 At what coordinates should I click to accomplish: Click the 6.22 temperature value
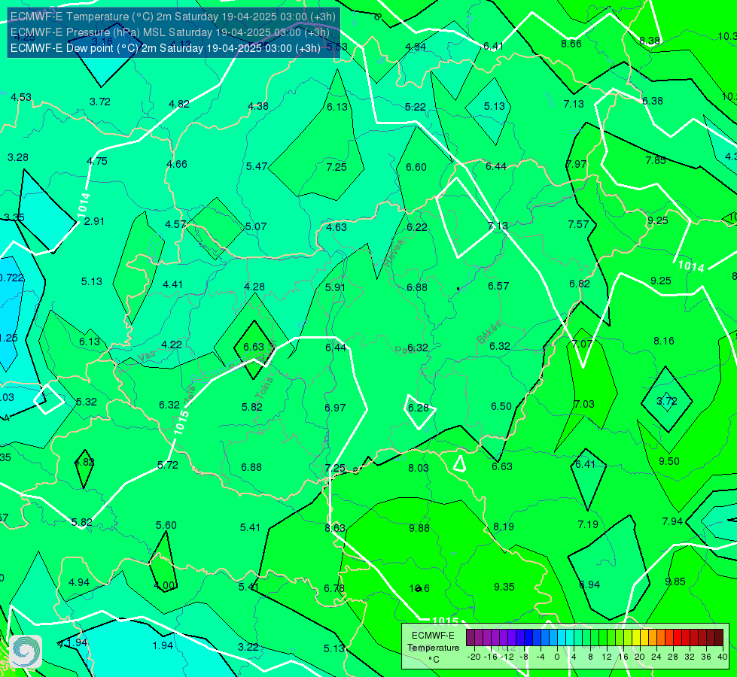(417, 227)
